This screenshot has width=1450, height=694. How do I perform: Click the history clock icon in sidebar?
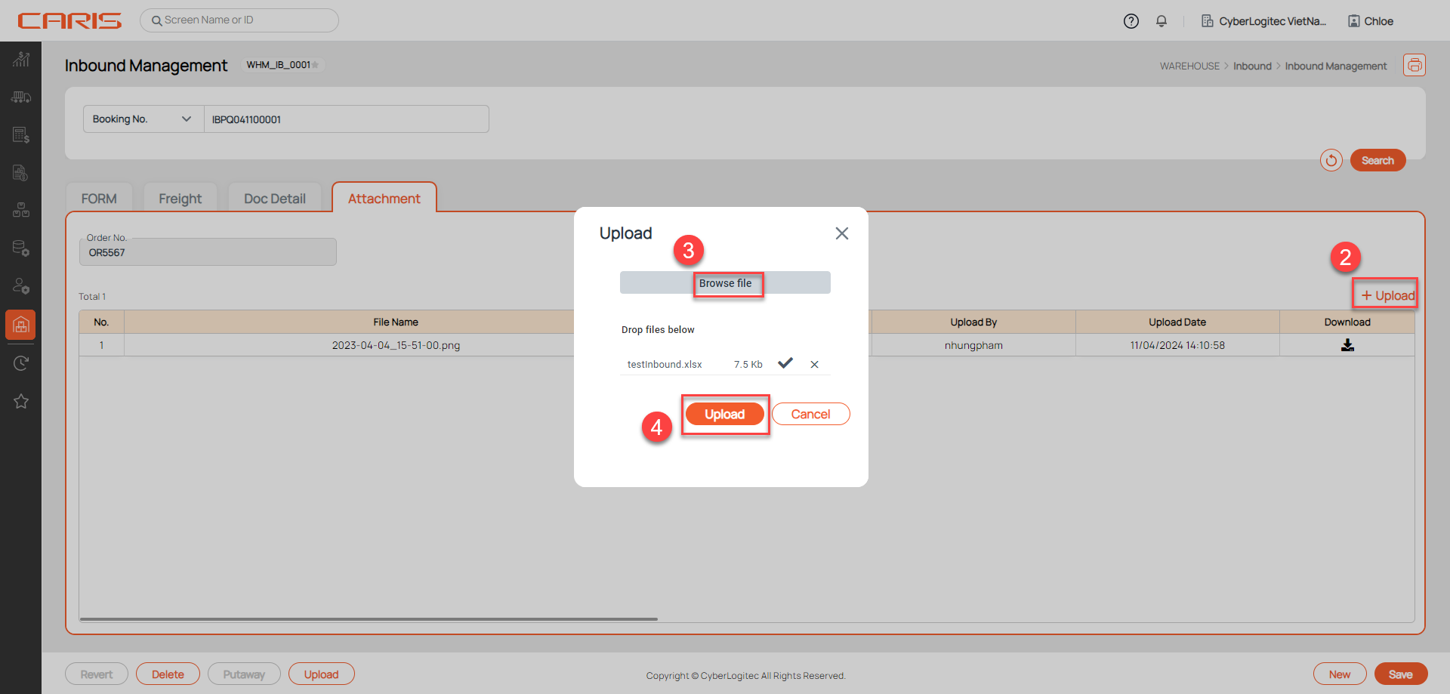[21, 363]
